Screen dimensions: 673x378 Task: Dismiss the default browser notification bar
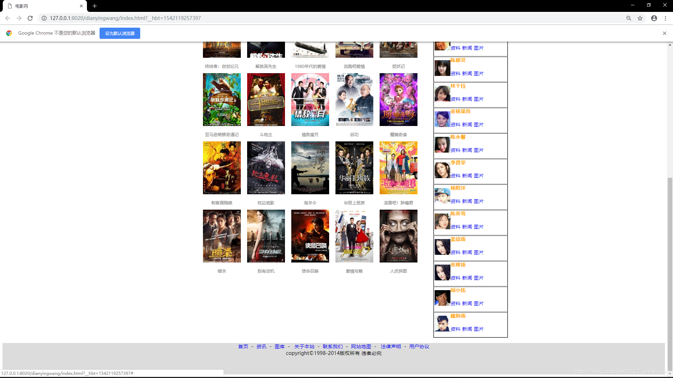pos(664,33)
